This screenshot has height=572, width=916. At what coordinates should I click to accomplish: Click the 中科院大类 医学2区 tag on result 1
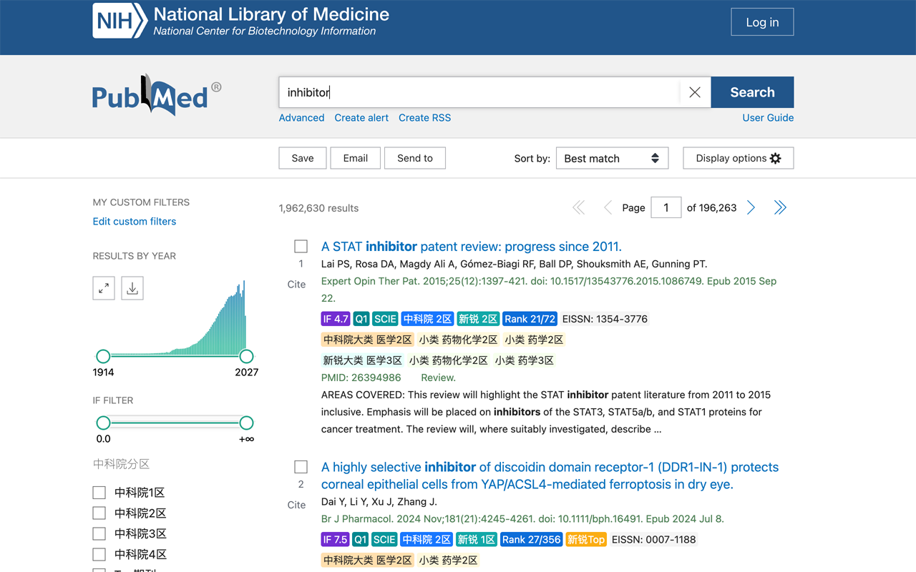pos(367,340)
